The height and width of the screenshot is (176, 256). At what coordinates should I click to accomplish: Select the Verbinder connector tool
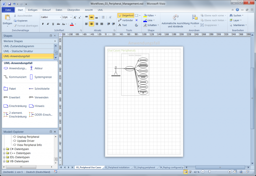(x=126, y=20)
